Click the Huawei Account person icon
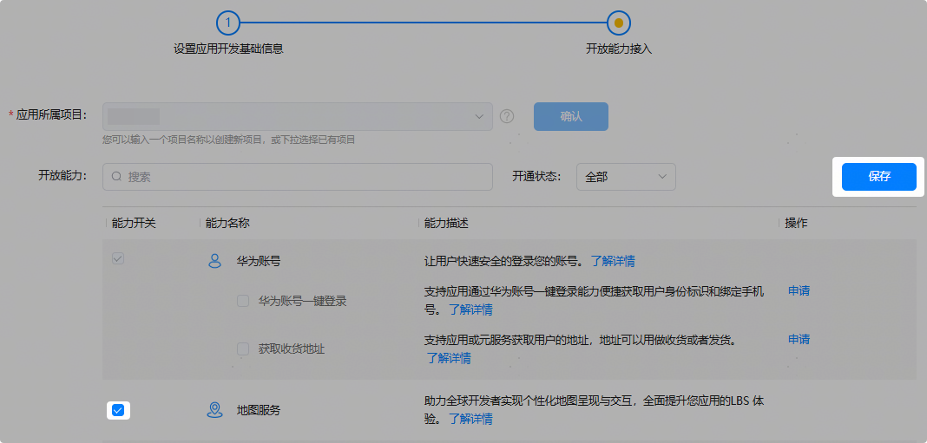927x443 pixels. [215, 260]
